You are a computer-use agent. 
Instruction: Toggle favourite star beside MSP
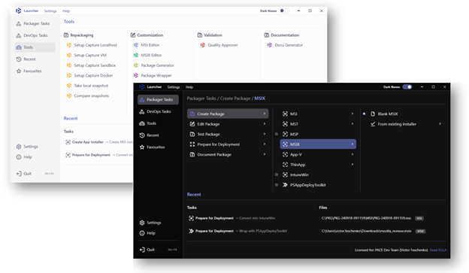[277, 134]
